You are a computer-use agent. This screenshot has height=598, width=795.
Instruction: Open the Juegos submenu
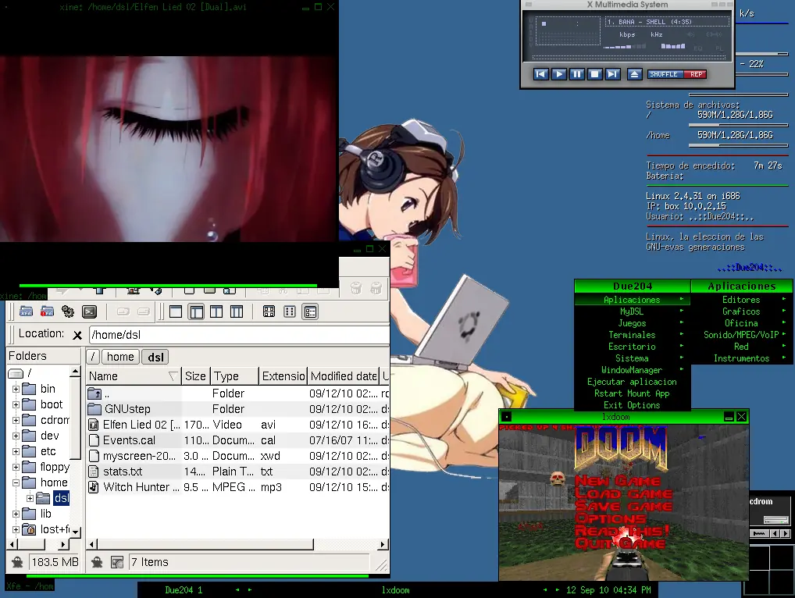click(632, 323)
